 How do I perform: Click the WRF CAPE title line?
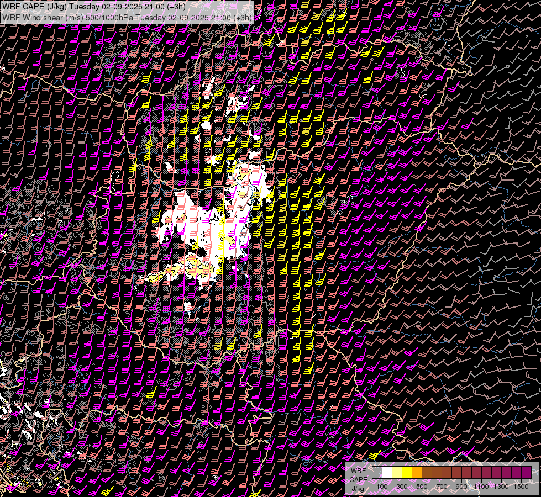[x=93, y=7]
